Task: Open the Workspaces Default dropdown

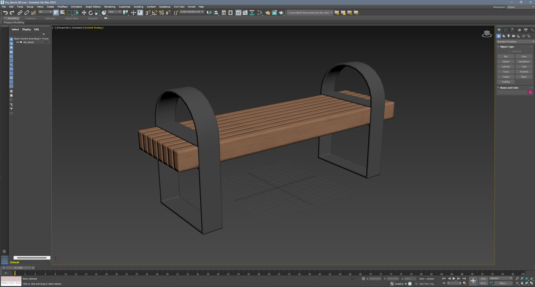Action: [x=520, y=7]
